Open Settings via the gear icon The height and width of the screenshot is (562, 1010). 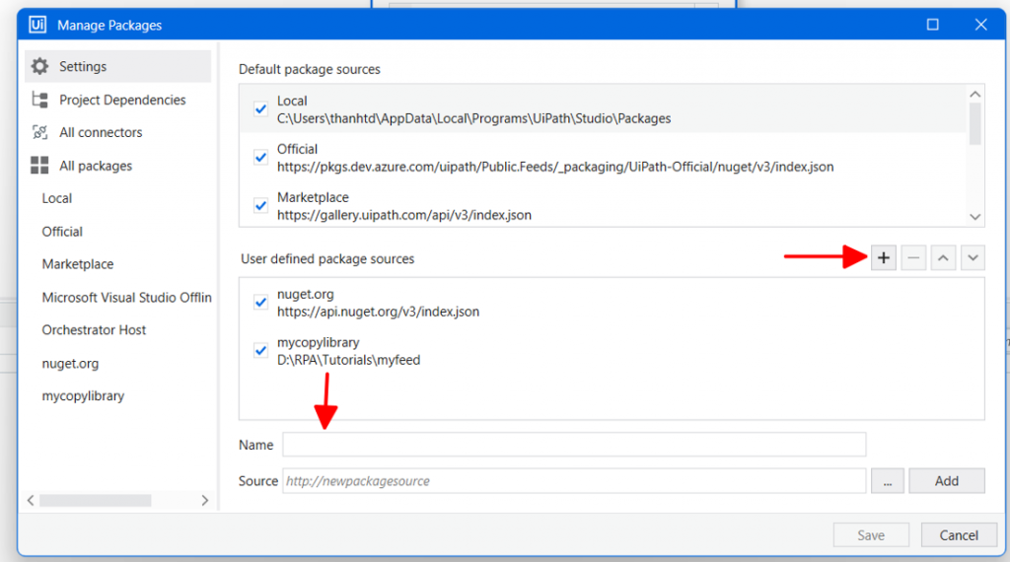coord(39,66)
